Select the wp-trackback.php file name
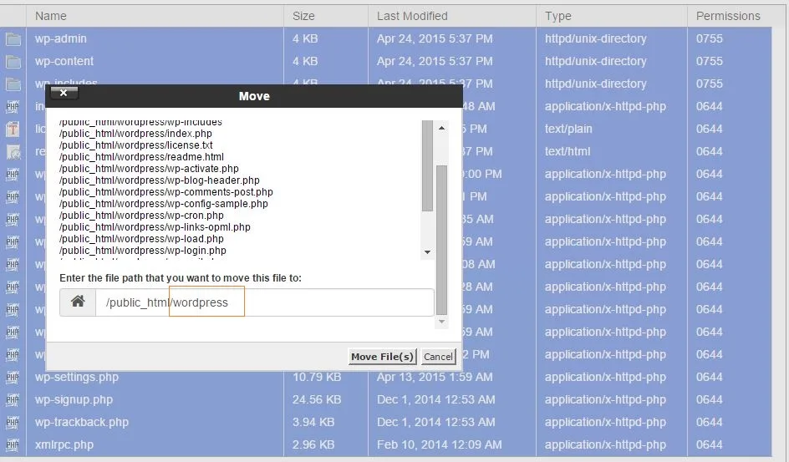Viewport: 789px width, 462px height. 82,422
